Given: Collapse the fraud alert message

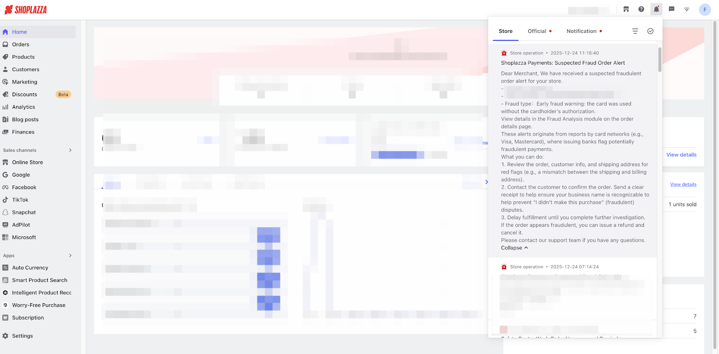Looking at the screenshot, I should point(514,248).
